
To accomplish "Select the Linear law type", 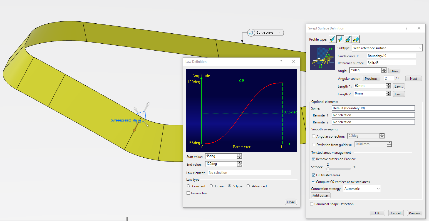I will click(211, 186).
